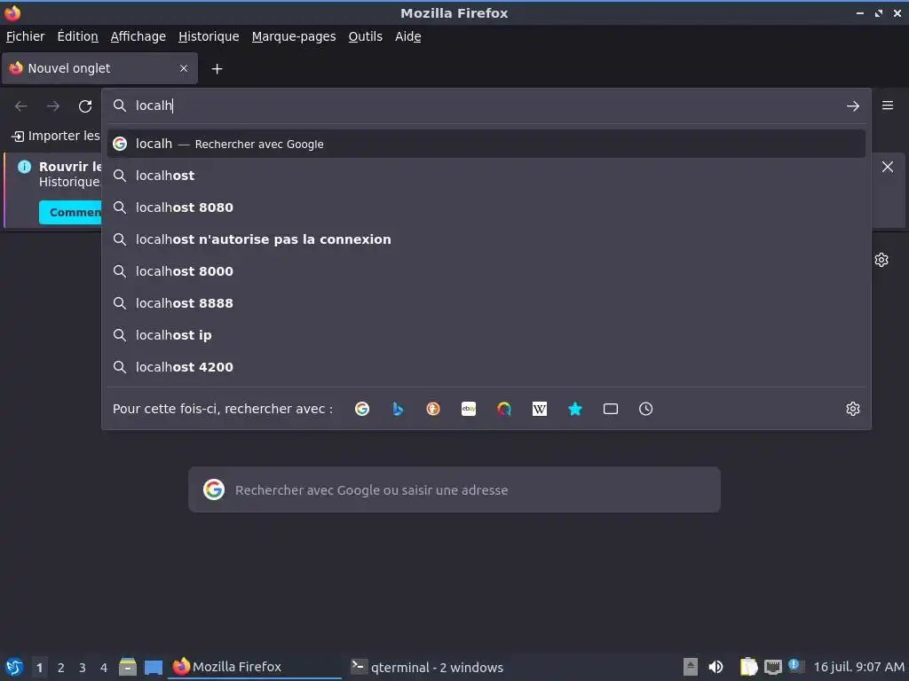Select the 'localhost 4200' suggestion
The image size is (909, 681).
pyautogui.click(x=486, y=366)
